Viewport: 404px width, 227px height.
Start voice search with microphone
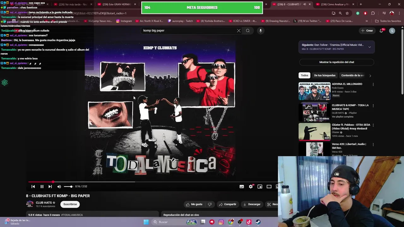260,31
